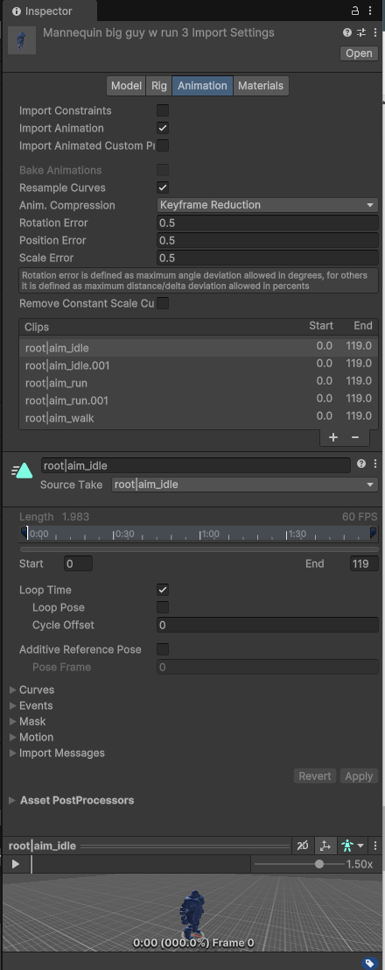The image size is (385, 970).
Task: Click the disabled Bake Animations checkbox
Action: point(163,170)
